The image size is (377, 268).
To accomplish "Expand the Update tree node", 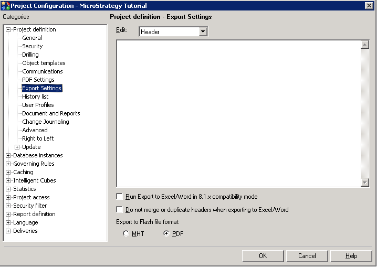I will coord(17,147).
